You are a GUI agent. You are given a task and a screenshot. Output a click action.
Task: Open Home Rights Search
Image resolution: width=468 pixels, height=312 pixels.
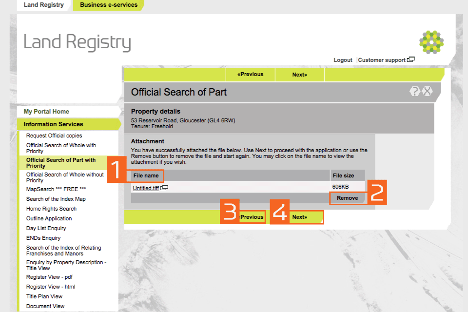(51, 209)
